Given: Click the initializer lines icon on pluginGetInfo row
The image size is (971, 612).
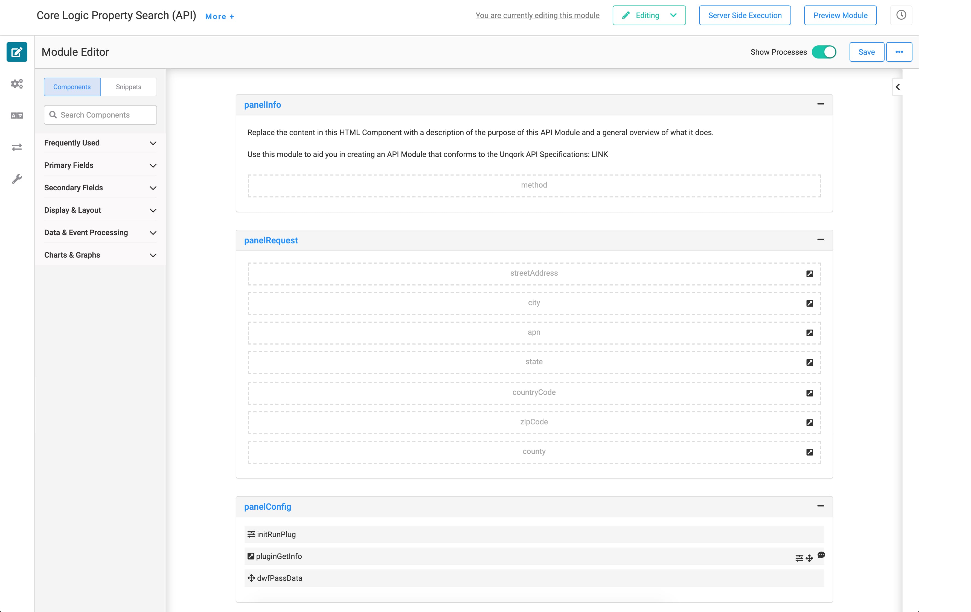Looking at the screenshot, I should (799, 558).
